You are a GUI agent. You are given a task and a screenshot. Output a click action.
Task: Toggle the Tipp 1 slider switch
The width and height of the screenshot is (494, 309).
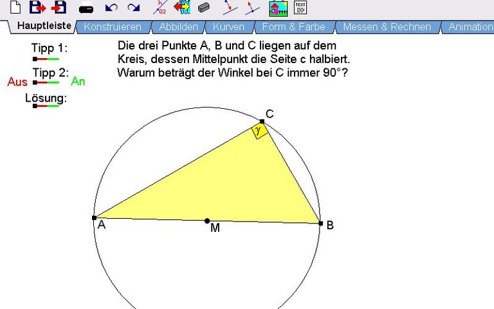[x=46, y=59]
